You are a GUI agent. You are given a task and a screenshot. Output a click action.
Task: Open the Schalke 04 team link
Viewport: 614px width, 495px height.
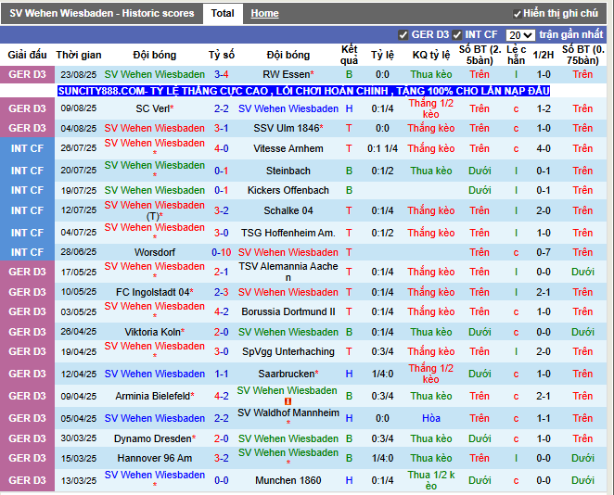pos(288,210)
